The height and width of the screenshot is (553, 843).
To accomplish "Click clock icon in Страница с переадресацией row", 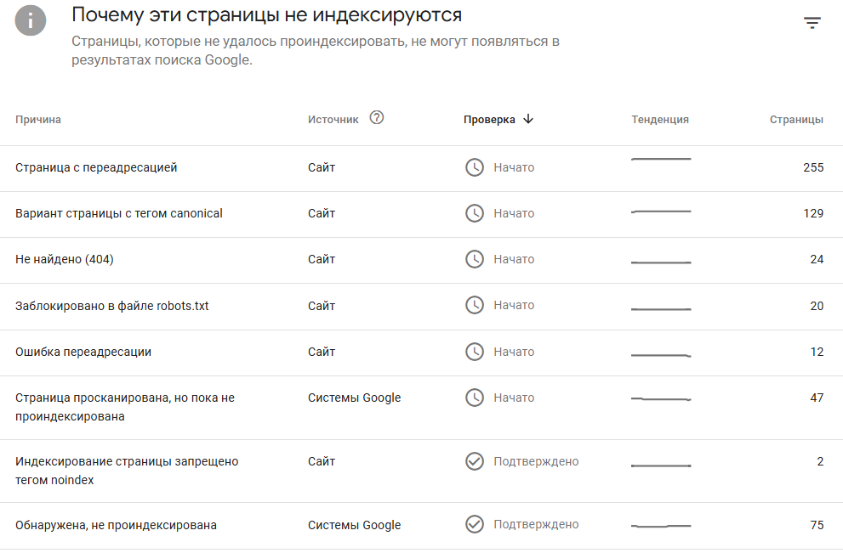I will [x=474, y=167].
